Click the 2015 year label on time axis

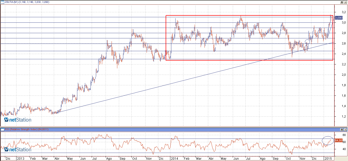(x=328, y=158)
